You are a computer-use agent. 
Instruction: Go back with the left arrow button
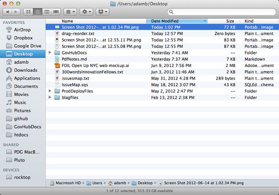point(7,12)
